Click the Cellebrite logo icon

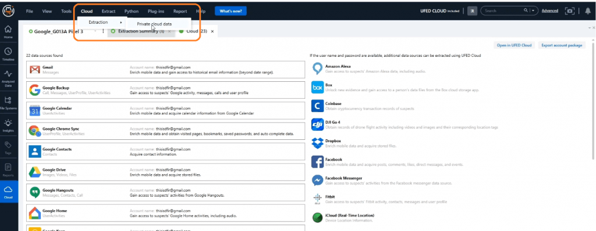click(x=8, y=11)
